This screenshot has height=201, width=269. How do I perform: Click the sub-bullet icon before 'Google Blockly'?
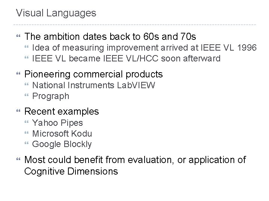click(x=26, y=144)
